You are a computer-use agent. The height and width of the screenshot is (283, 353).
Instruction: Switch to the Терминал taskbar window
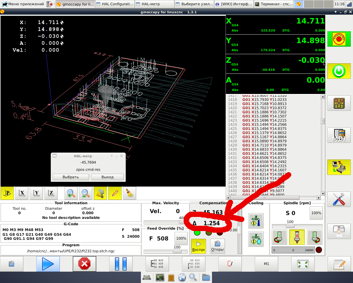[x=274, y=4]
